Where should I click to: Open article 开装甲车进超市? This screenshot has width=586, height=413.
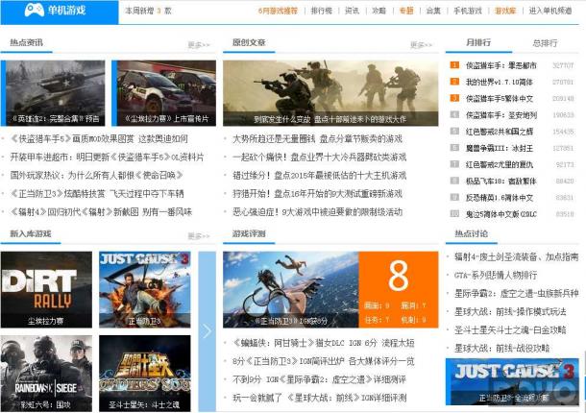[x=107, y=157]
